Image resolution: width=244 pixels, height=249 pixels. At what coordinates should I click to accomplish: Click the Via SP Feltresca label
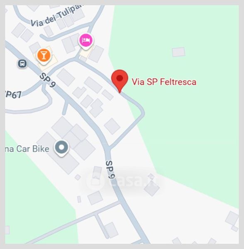pyautogui.click(x=164, y=82)
